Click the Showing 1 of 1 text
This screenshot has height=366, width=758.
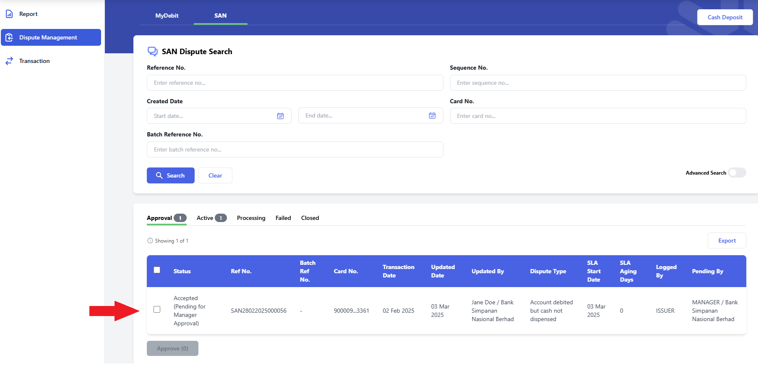(x=172, y=241)
